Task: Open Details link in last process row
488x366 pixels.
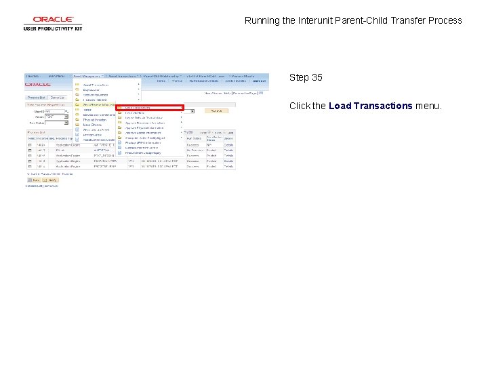Action: click(228, 167)
